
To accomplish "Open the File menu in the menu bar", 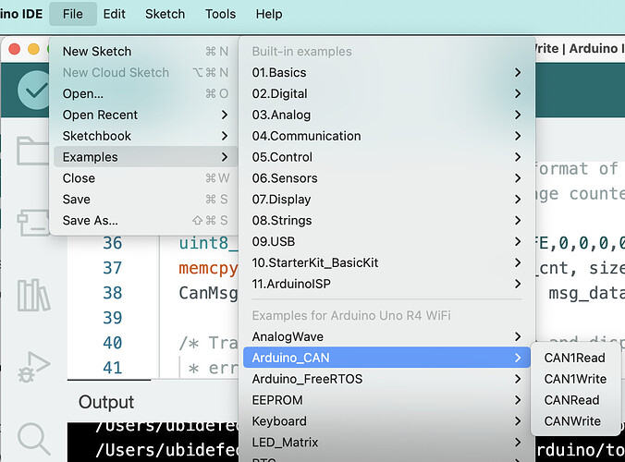I will pyautogui.click(x=73, y=14).
